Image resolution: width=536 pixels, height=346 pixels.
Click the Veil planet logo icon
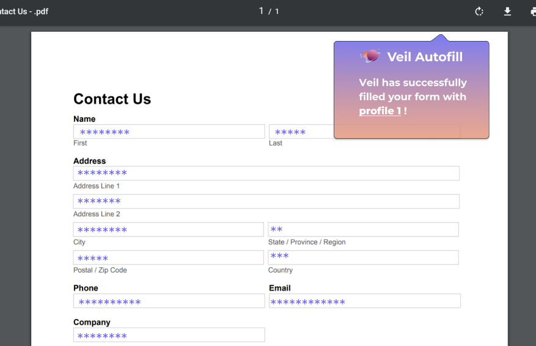coord(370,56)
